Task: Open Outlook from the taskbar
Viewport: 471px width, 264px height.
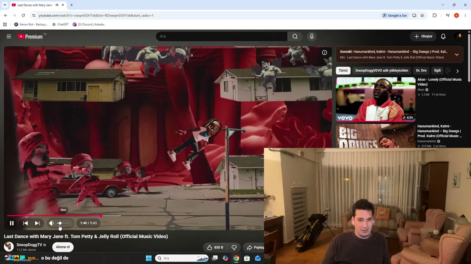Action: coord(258,258)
